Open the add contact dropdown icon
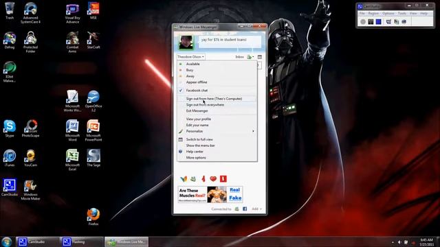This screenshot has width=440, height=247. pyautogui.click(x=250, y=57)
